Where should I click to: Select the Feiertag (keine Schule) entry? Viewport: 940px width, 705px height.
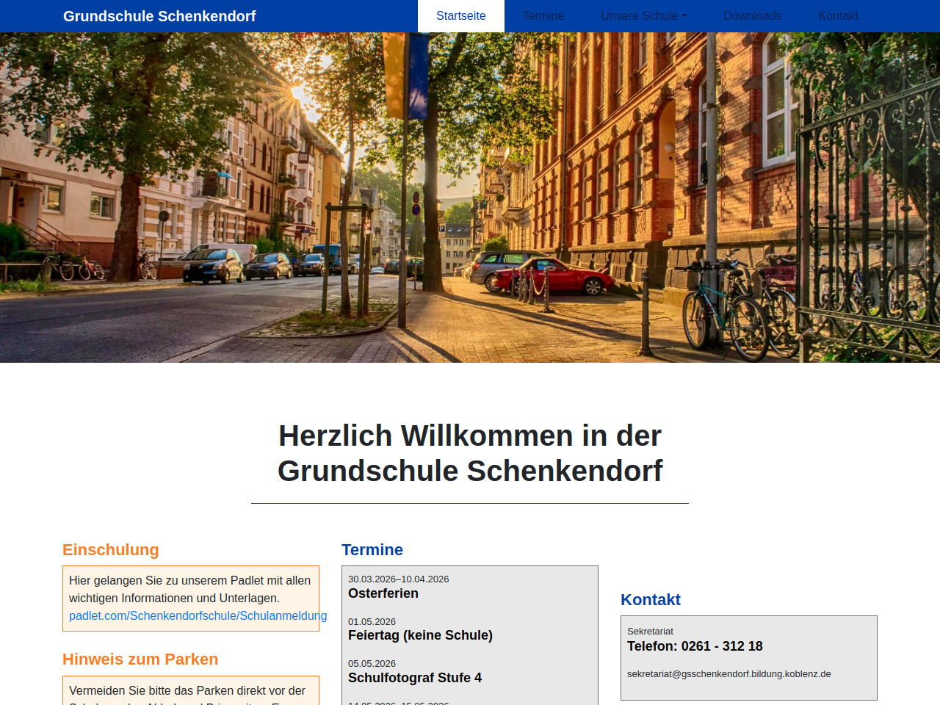click(x=420, y=635)
